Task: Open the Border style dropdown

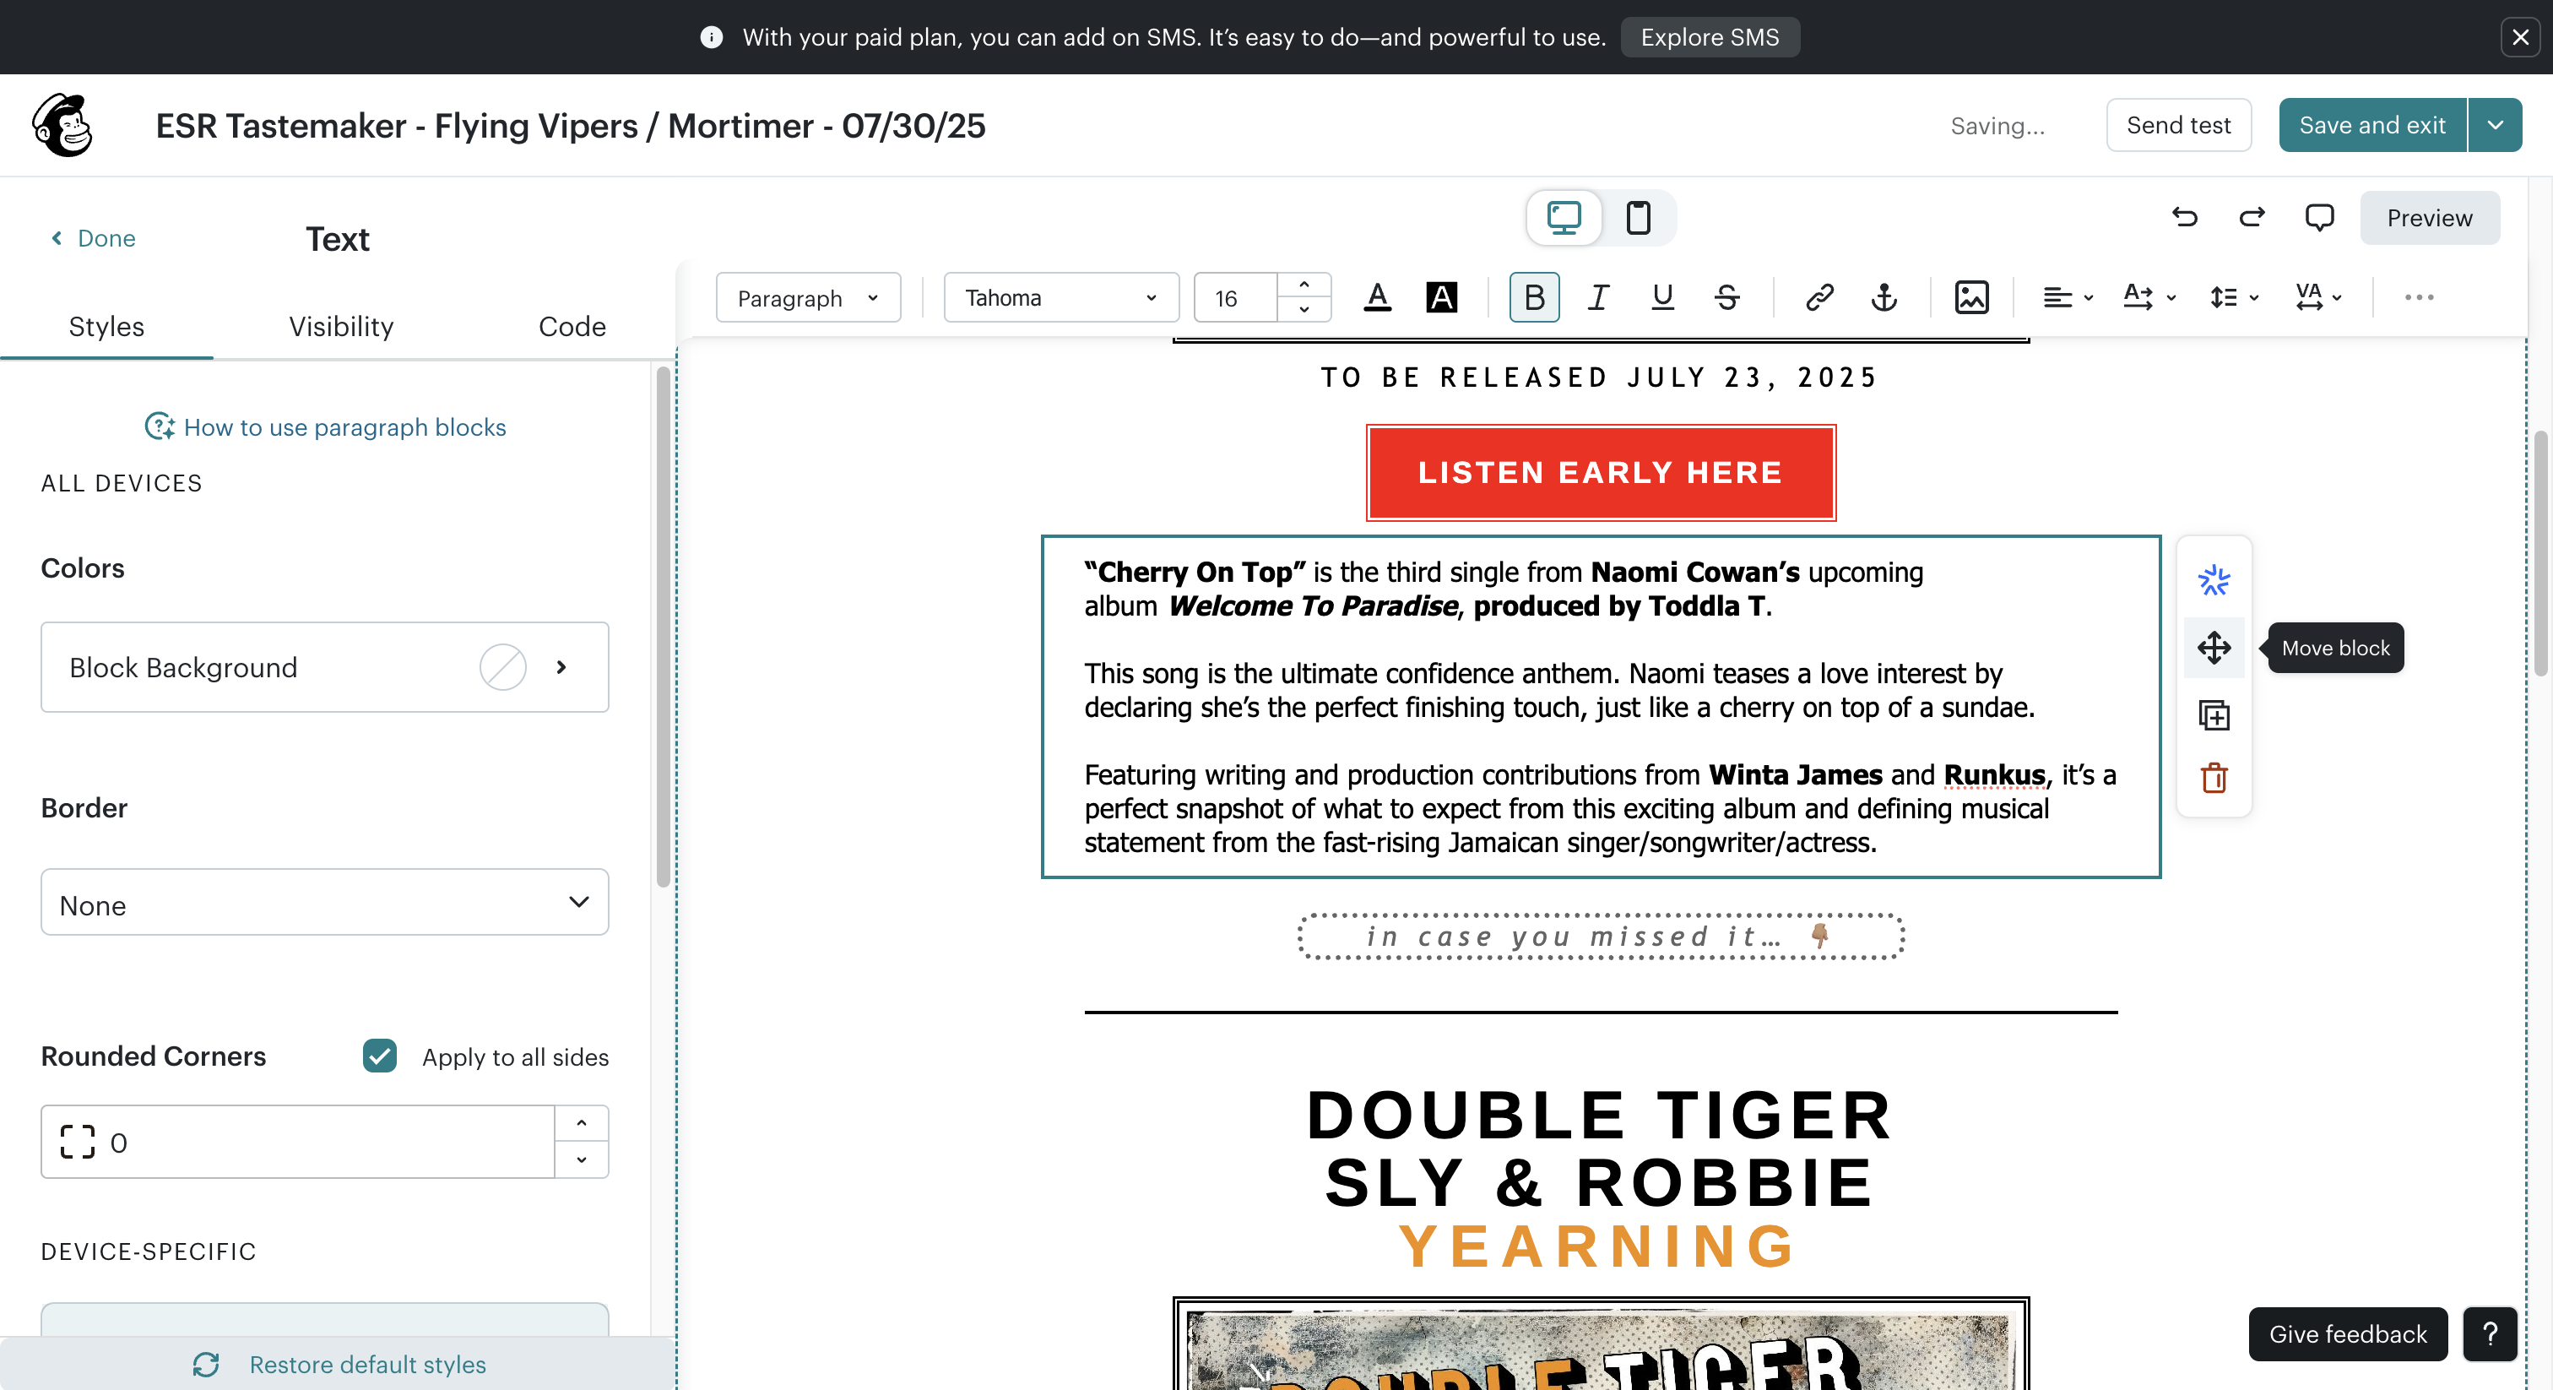Action: pyautogui.click(x=325, y=902)
